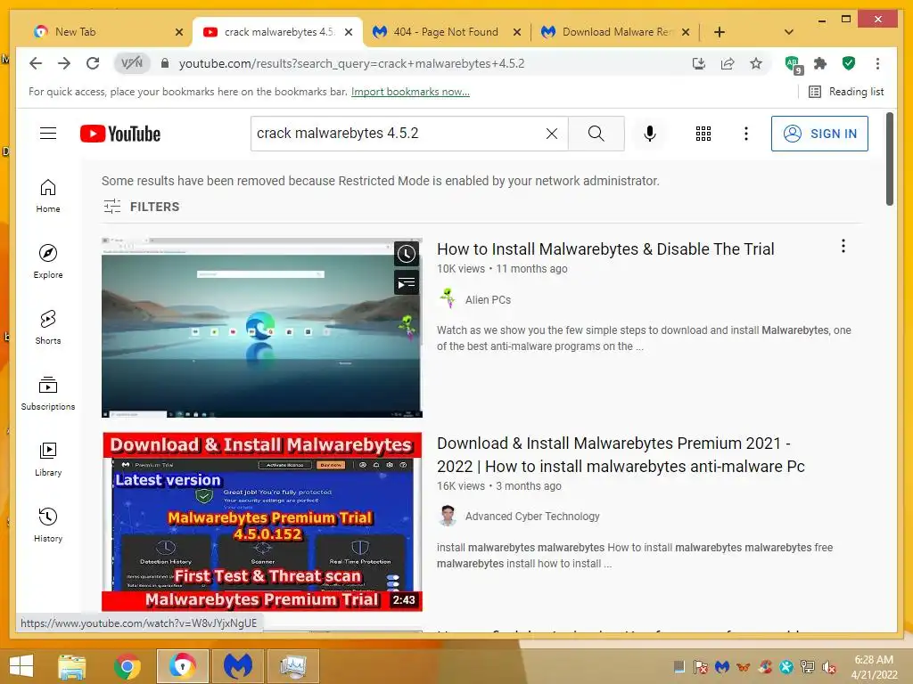Bookmark this page with the star icon
This screenshot has height=684, width=913.
(756, 63)
